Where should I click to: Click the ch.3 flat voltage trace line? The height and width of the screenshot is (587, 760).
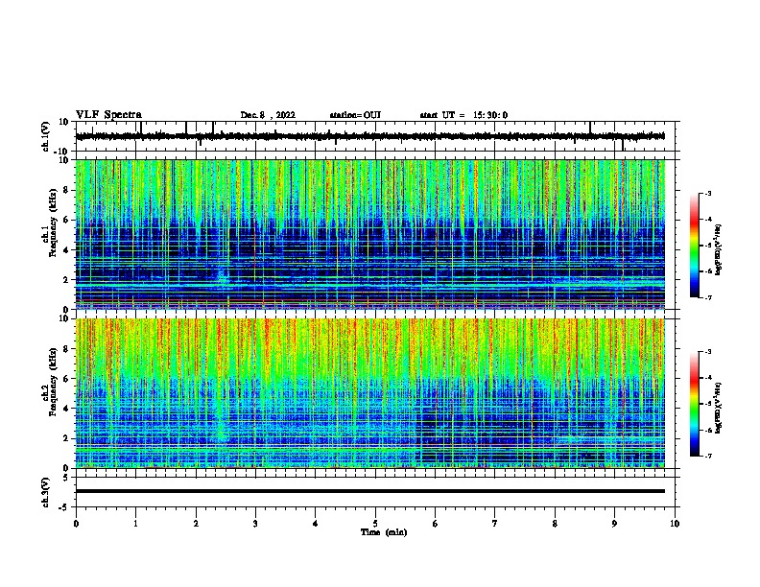369,491
